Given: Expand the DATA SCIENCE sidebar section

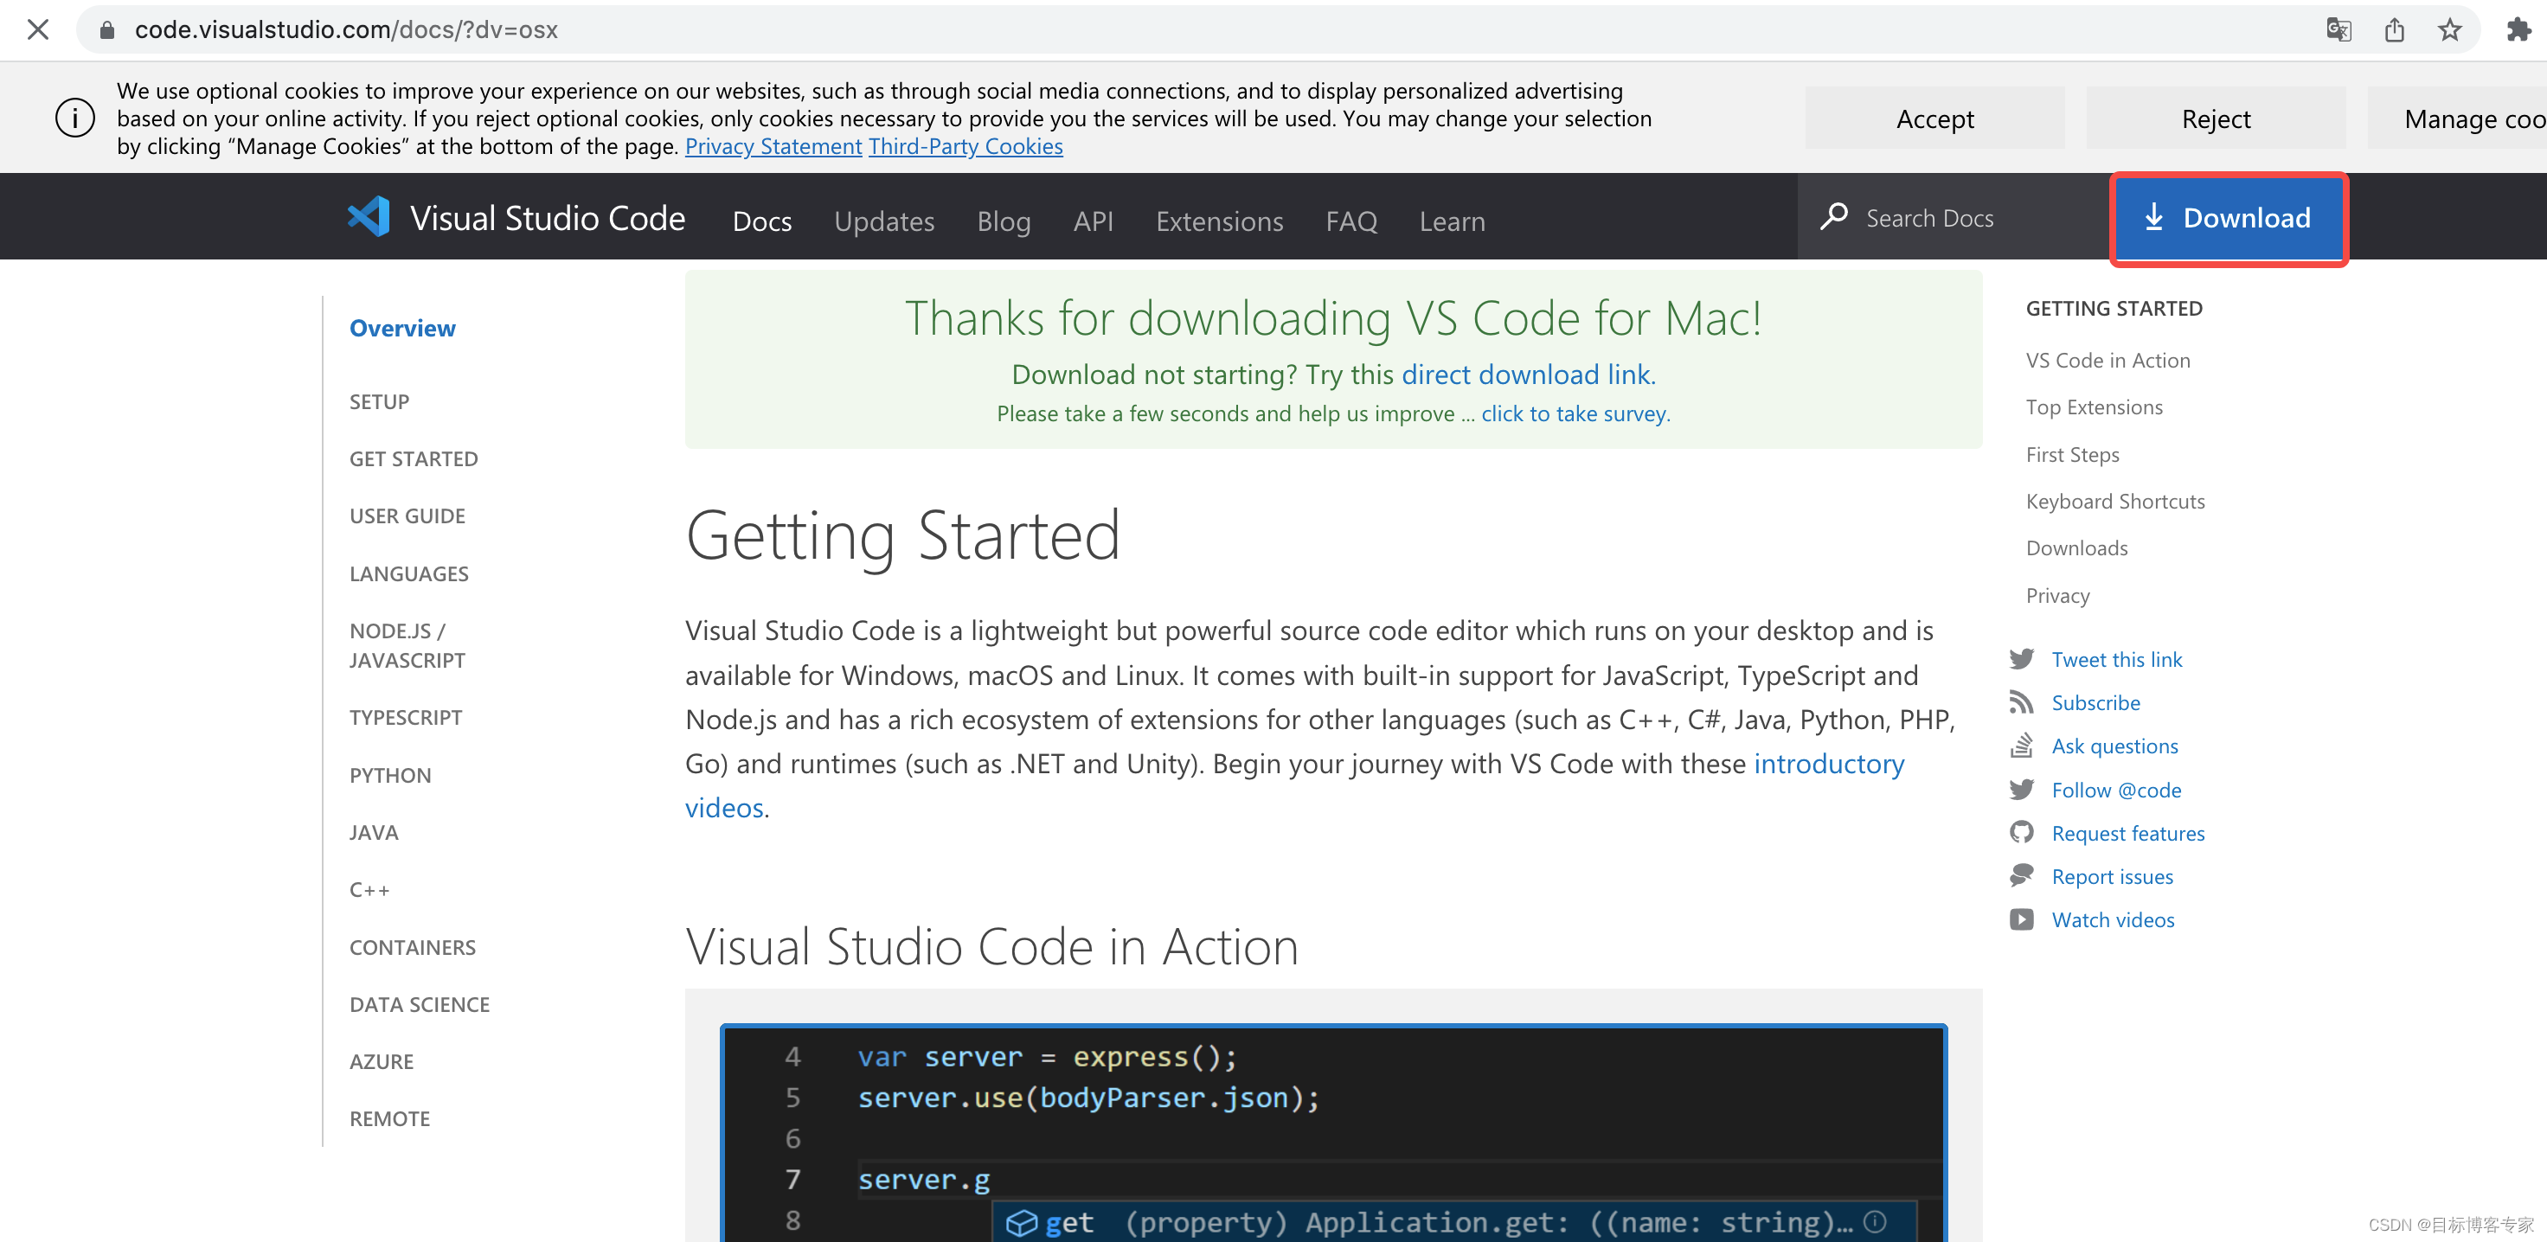Looking at the screenshot, I should coord(420,1005).
